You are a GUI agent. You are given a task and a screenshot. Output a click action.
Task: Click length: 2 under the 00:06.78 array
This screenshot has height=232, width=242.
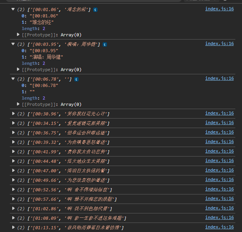point(34,98)
